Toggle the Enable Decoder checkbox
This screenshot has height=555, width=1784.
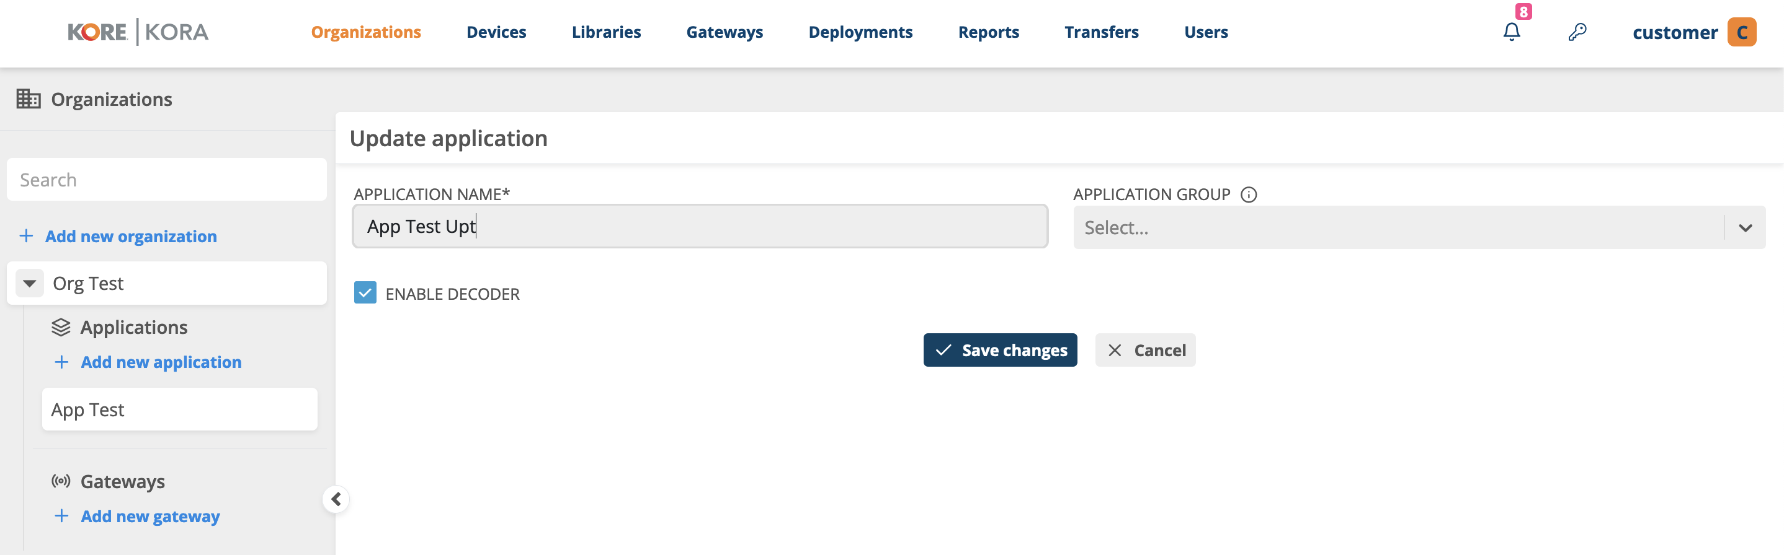pos(365,293)
